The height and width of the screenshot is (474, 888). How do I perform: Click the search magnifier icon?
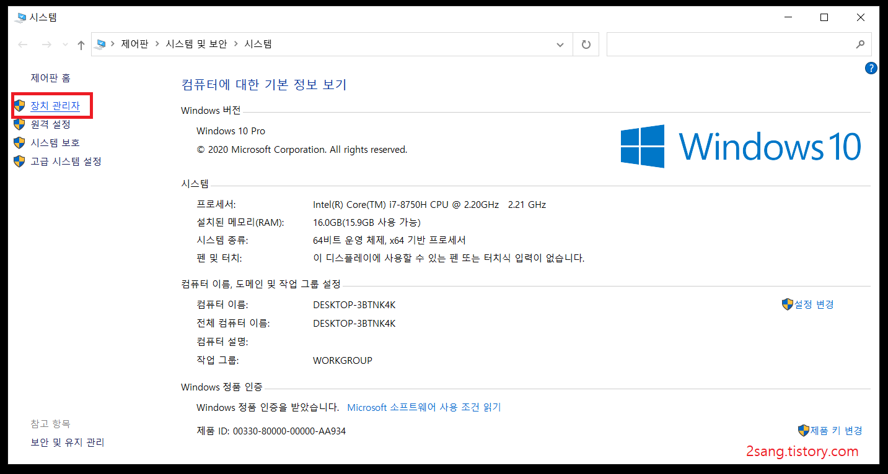point(860,45)
